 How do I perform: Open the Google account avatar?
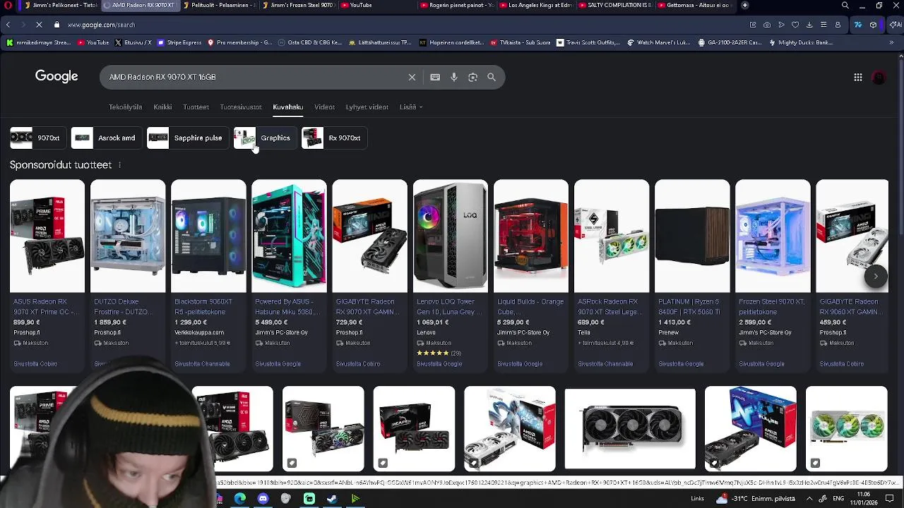(x=879, y=77)
